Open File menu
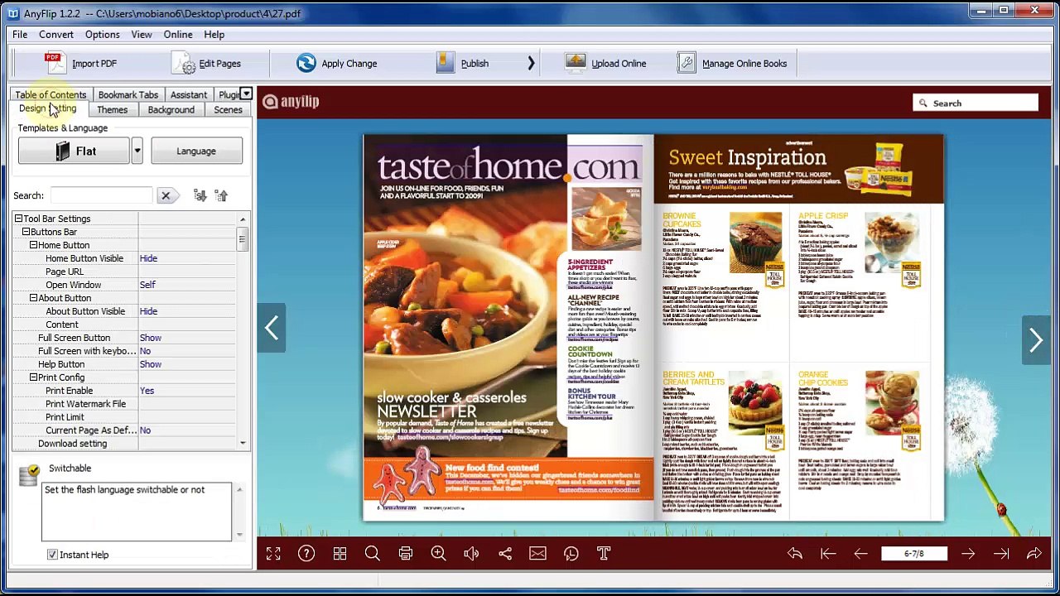Screen dimensions: 1060x596 coord(20,35)
